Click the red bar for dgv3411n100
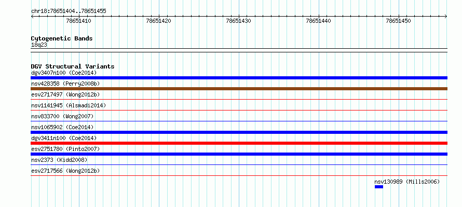The image size is (462, 207). click(239, 143)
